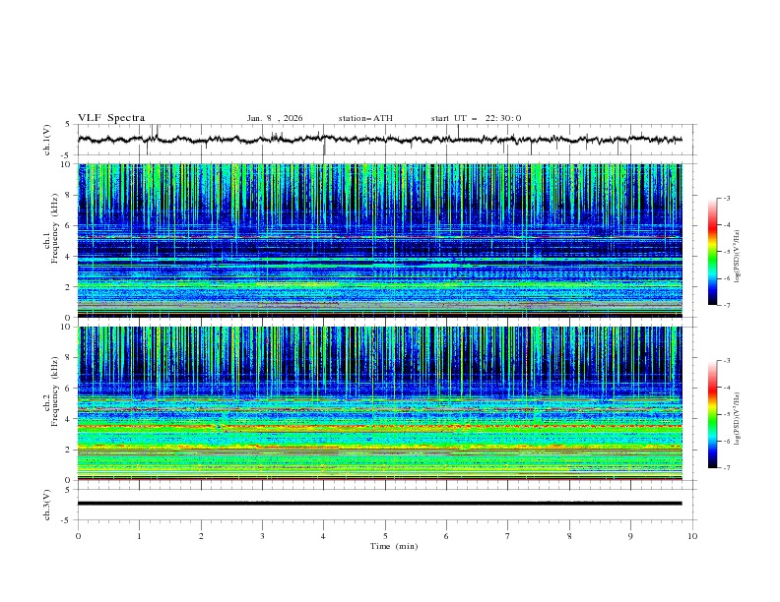
Task: Click the ch.1 voltage waveform trace
Action: 379,140
